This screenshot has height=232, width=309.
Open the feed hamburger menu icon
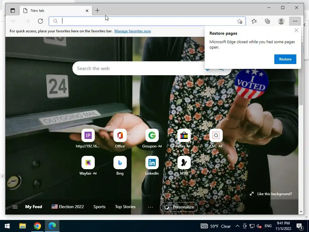click(15, 207)
